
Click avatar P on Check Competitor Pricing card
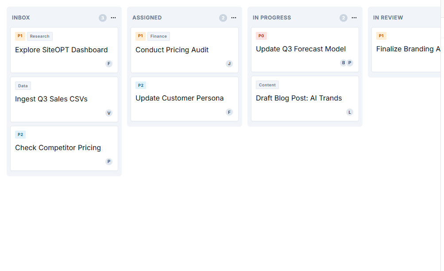click(x=109, y=162)
